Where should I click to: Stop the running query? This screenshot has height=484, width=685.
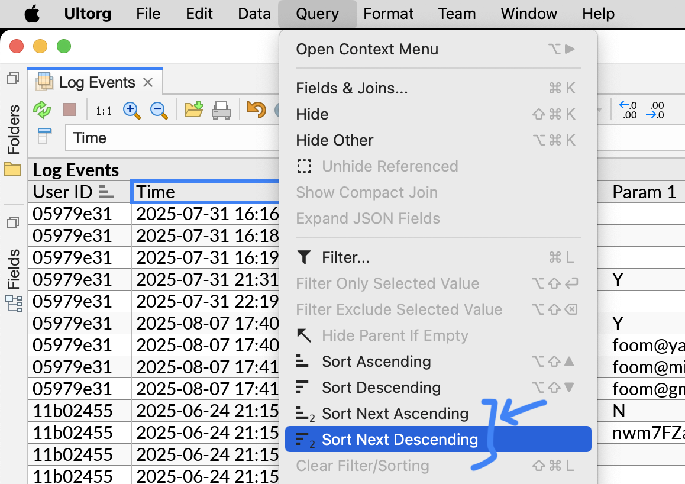click(x=69, y=109)
